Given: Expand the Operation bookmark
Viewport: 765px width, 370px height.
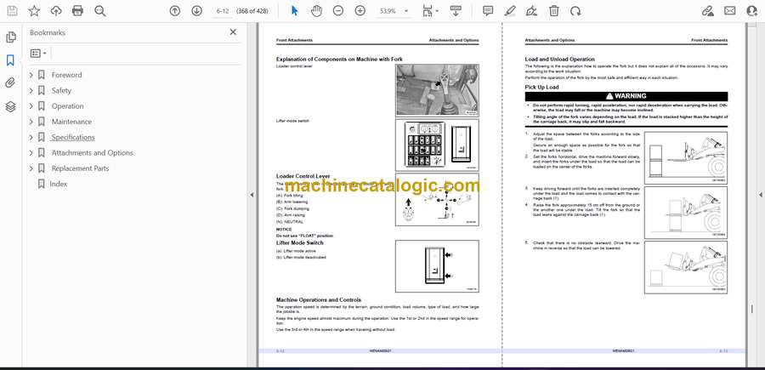Looking at the screenshot, I should 31,106.
